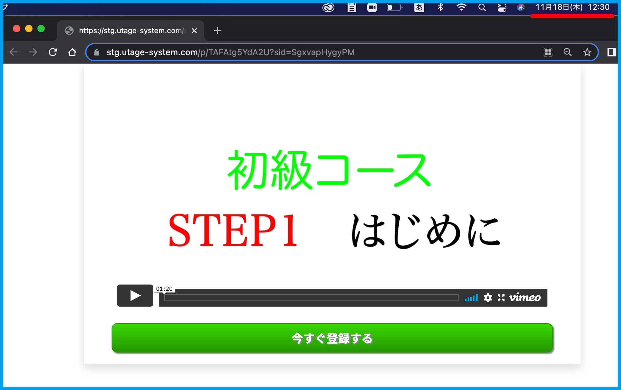Close the stg.utage-system.com tab
The image size is (621, 390).
point(194,31)
